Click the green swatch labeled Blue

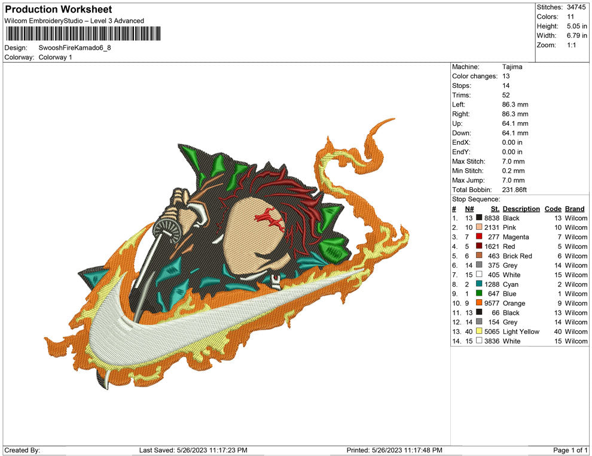tap(479, 293)
